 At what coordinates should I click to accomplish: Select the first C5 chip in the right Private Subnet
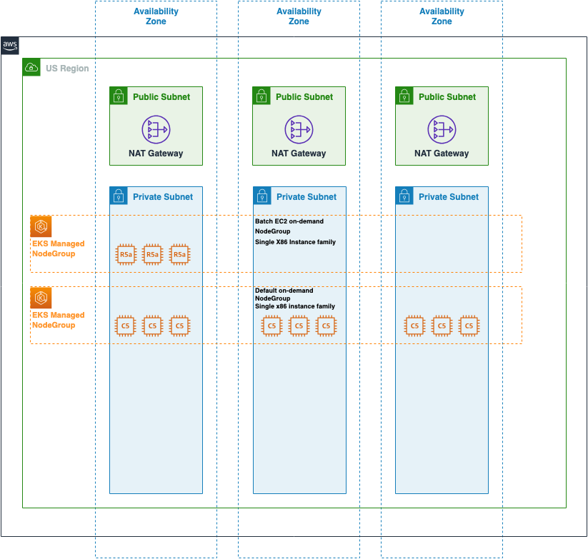click(415, 326)
